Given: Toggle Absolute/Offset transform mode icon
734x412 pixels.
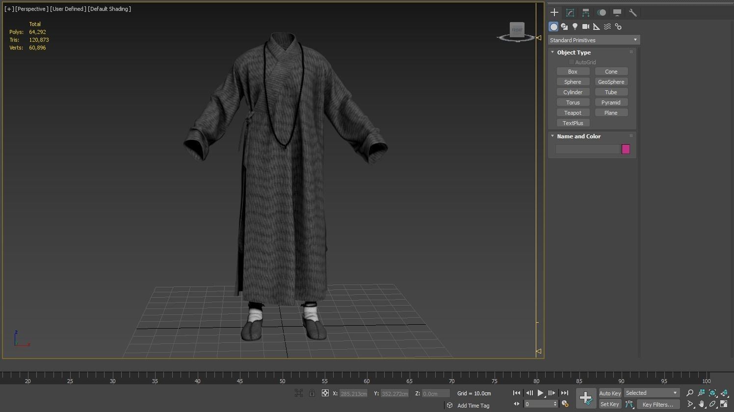Looking at the screenshot, I should point(325,393).
